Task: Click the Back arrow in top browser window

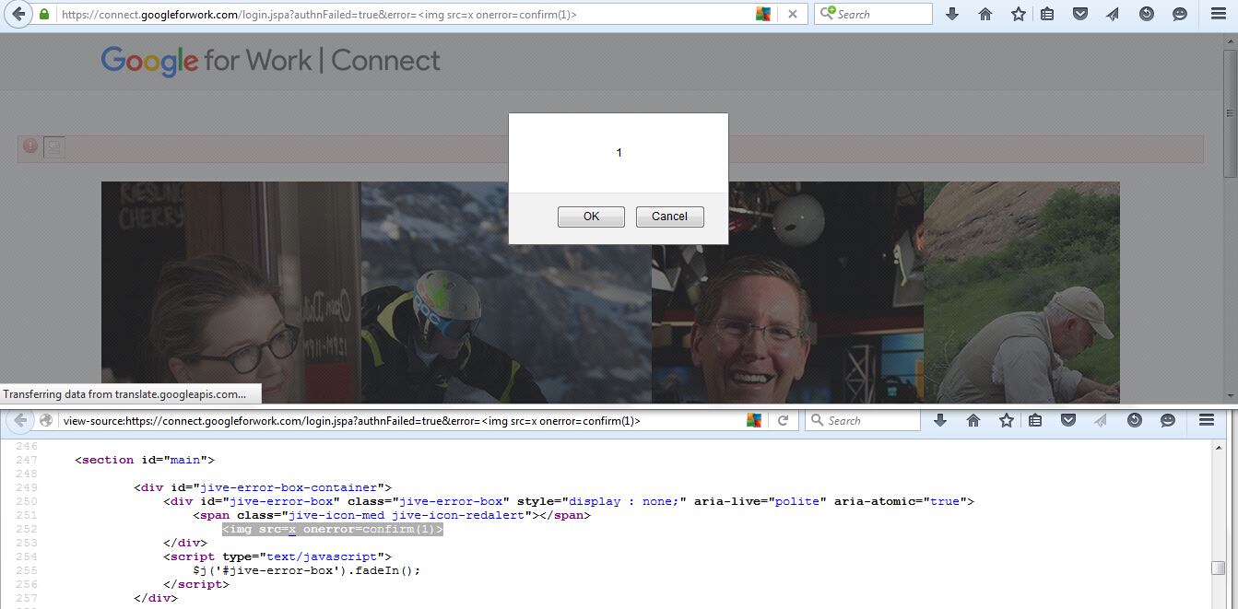Action: 17,14
